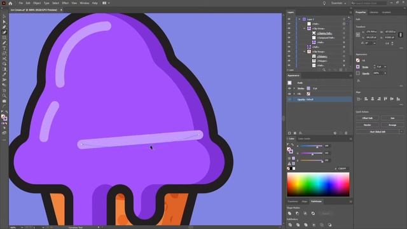Click the Stroke color swatch in Properties

coord(358,67)
